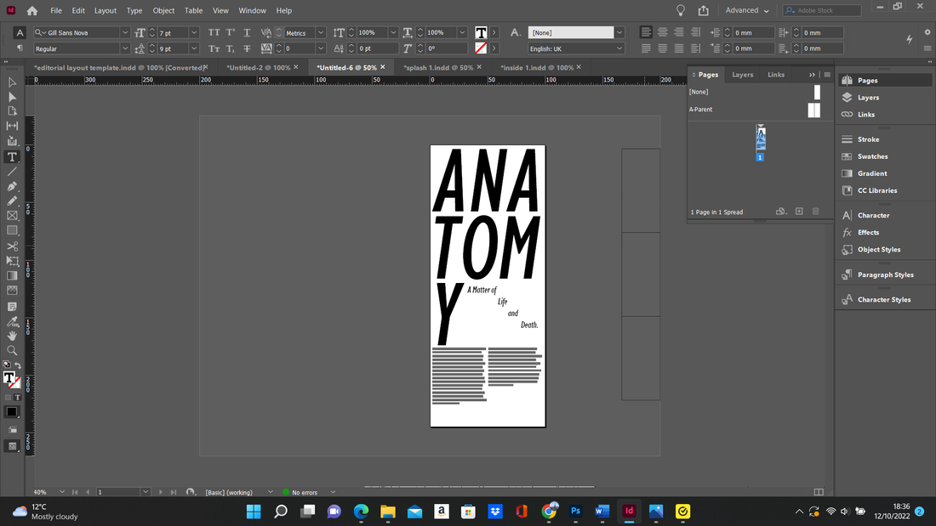Toggle Strikethrough formatting
The height and width of the screenshot is (526, 936).
[x=247, y=49]
